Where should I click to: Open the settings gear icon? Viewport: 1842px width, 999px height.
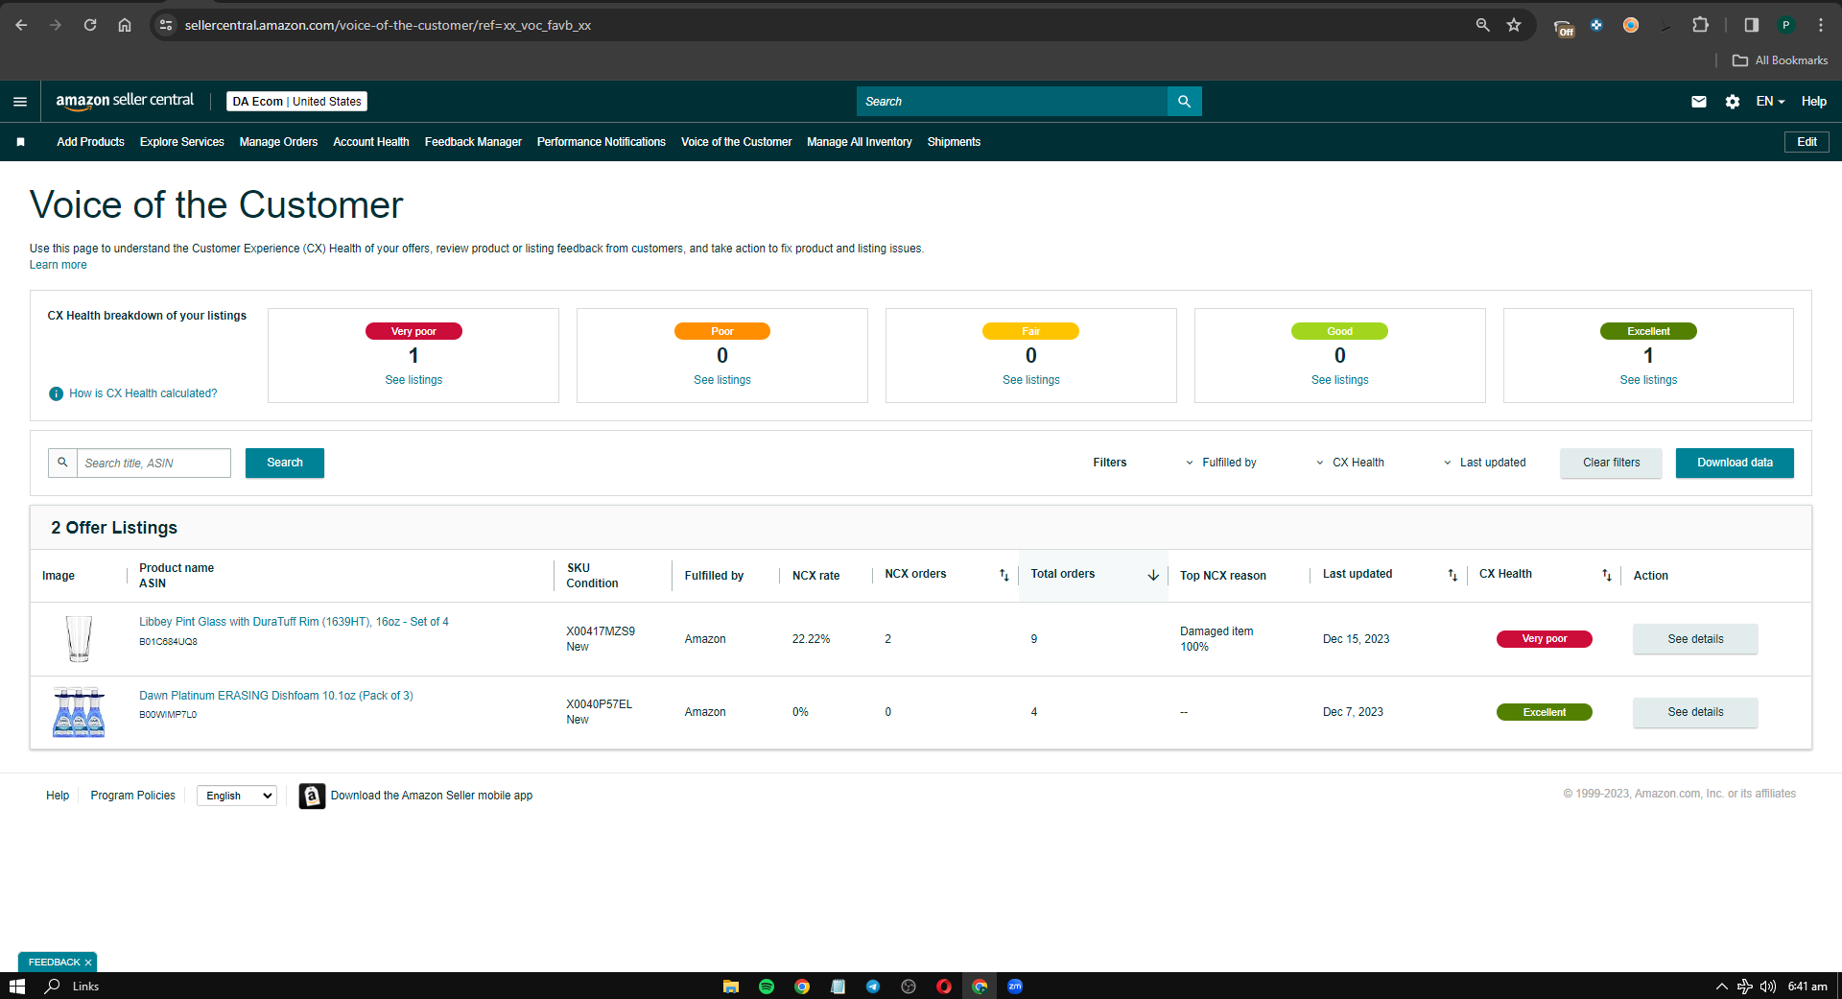(1733, 102)
